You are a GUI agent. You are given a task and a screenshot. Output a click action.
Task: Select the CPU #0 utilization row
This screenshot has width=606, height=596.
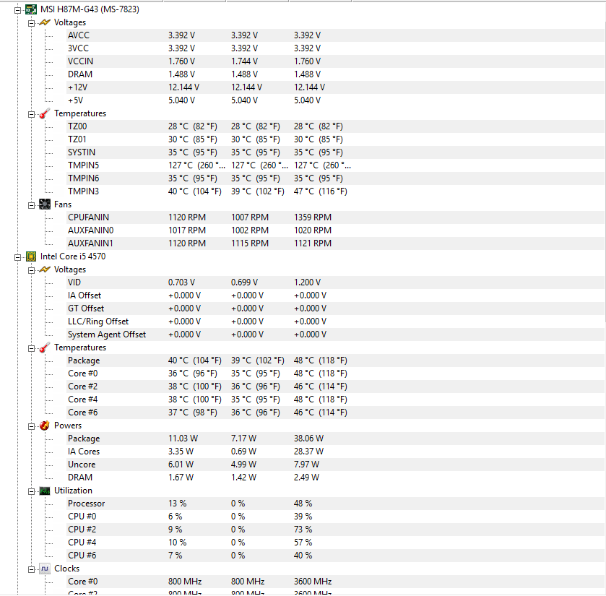pos(335,517)
